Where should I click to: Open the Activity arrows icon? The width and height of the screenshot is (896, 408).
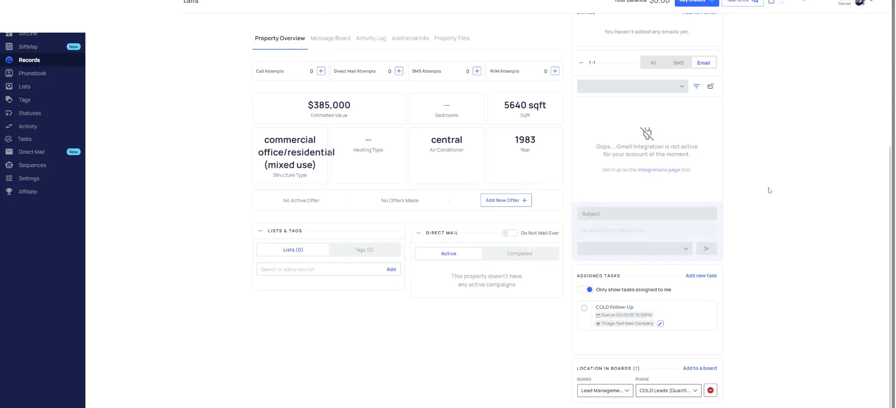click(x=9, y=126)
